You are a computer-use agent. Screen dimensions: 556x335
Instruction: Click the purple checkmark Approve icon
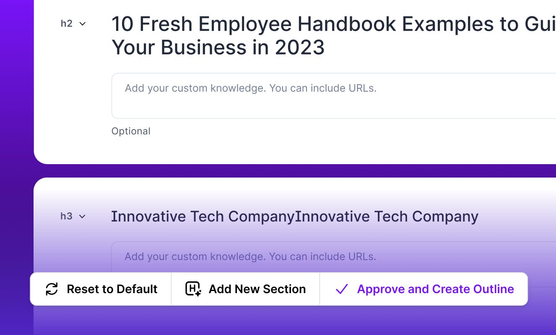tap(342, 289)
